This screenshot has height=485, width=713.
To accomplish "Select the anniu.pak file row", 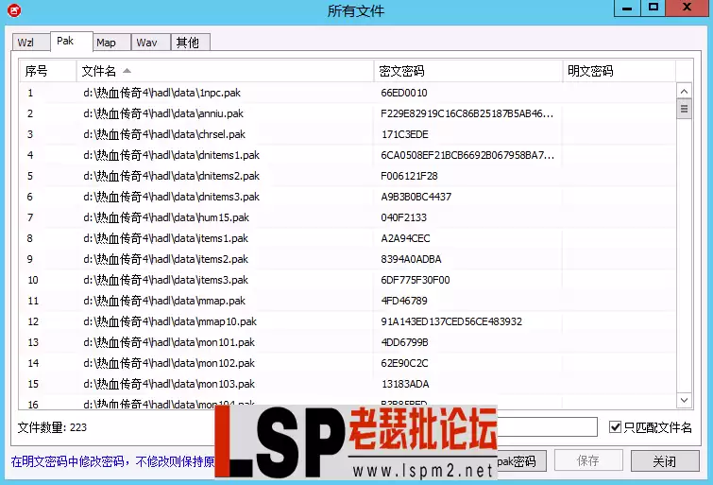I will (348, 113).
